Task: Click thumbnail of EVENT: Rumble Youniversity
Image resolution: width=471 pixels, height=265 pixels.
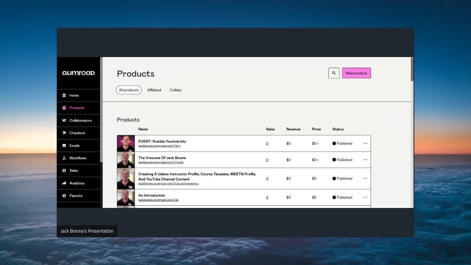Action: [x=126, y=144]
